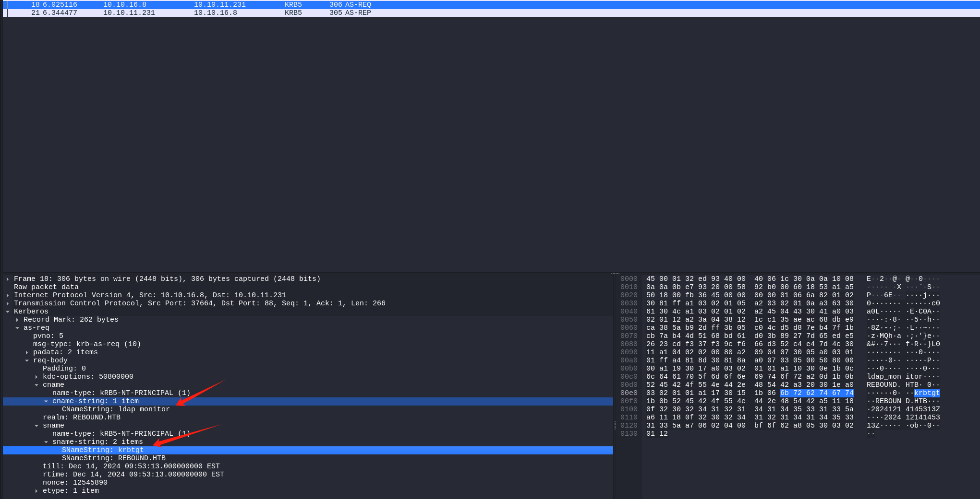Click hex offset 0000 row bytes
This screenshot has width=980, height=499.
tap(750, 279)
